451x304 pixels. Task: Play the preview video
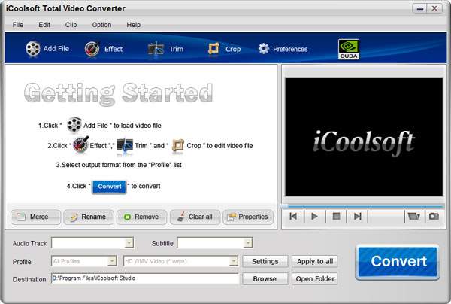click(314, 216)
